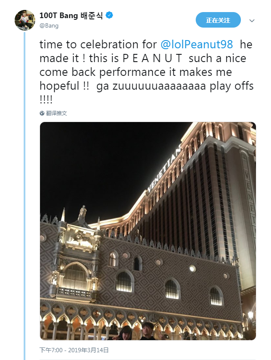This screenshot has height=360, width=271.
Task: Click the tweet timestamp 2019年3月14日
Action: (x=74, y=350)
